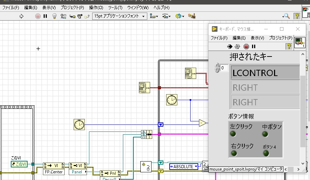310x180 pixels.
Task: Open ファイル(F) menu in the front panel window
Action: pos(219,38)
